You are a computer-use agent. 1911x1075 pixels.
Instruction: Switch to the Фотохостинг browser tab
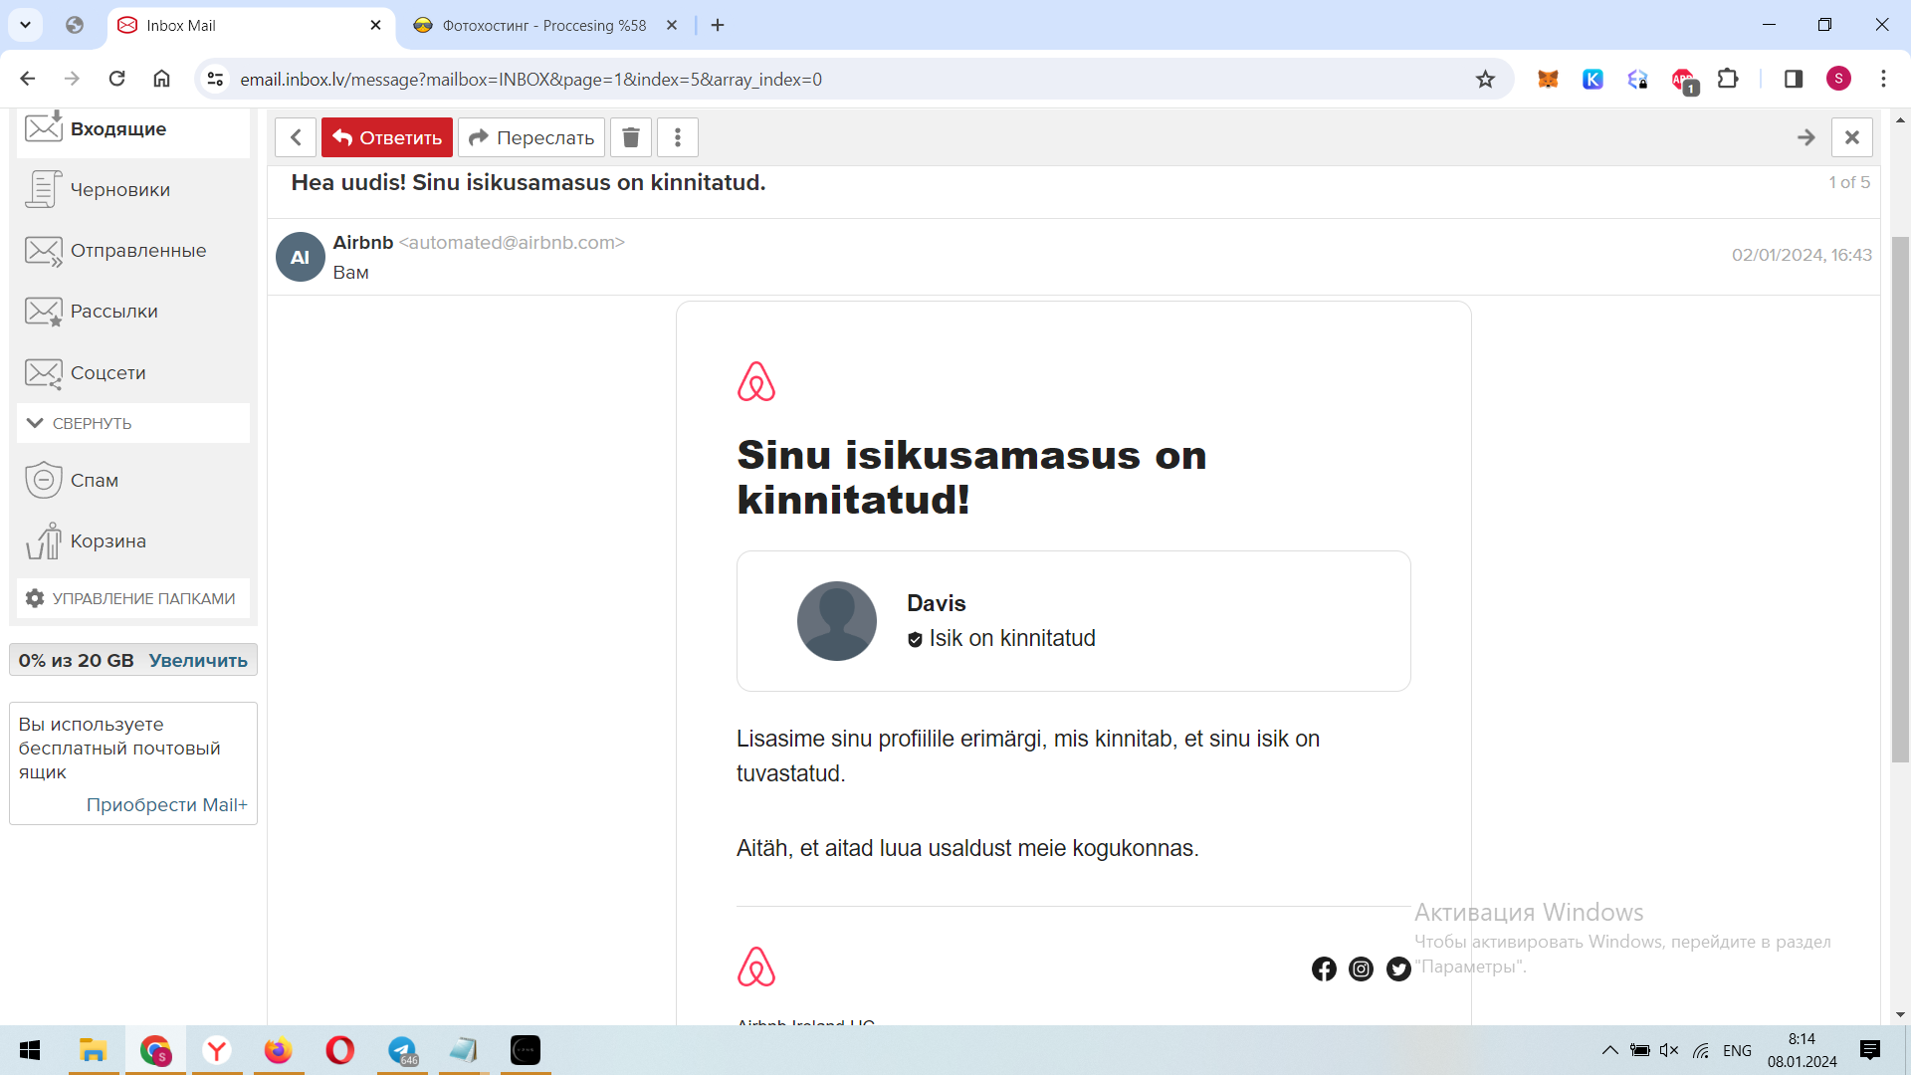coord(543,25)
